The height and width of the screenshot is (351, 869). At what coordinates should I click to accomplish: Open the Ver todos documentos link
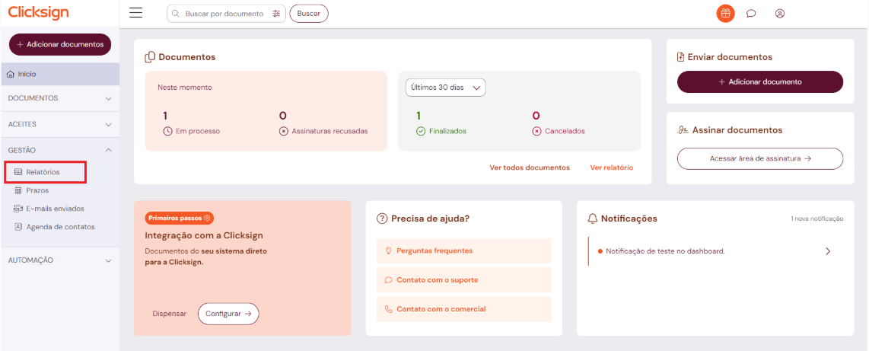529,168
